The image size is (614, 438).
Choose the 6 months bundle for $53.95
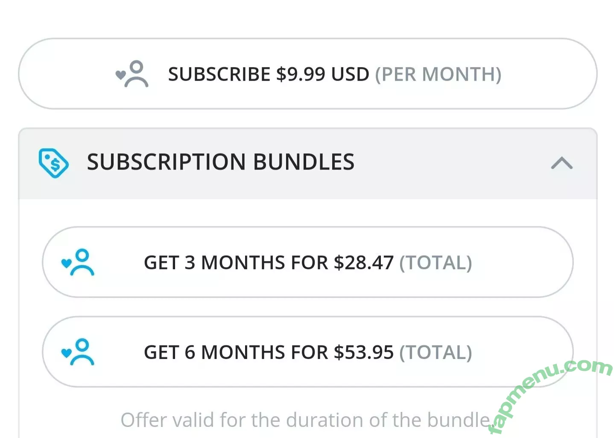[x=307, y=352]
